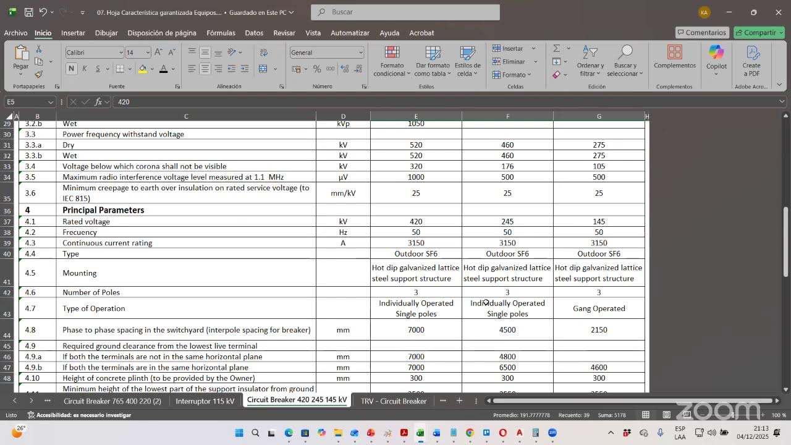Viewport: 791px width, 445px height.
Task: Click the merge and center icon
Action: tap(263, 69)
